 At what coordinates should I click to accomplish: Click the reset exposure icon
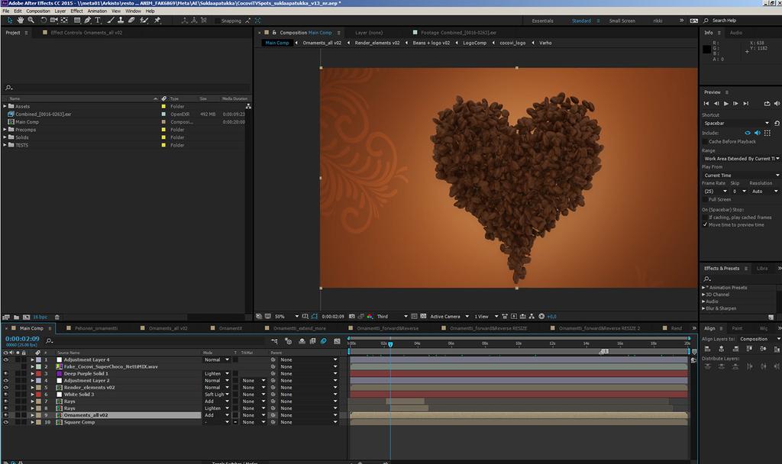pos(541,317)
